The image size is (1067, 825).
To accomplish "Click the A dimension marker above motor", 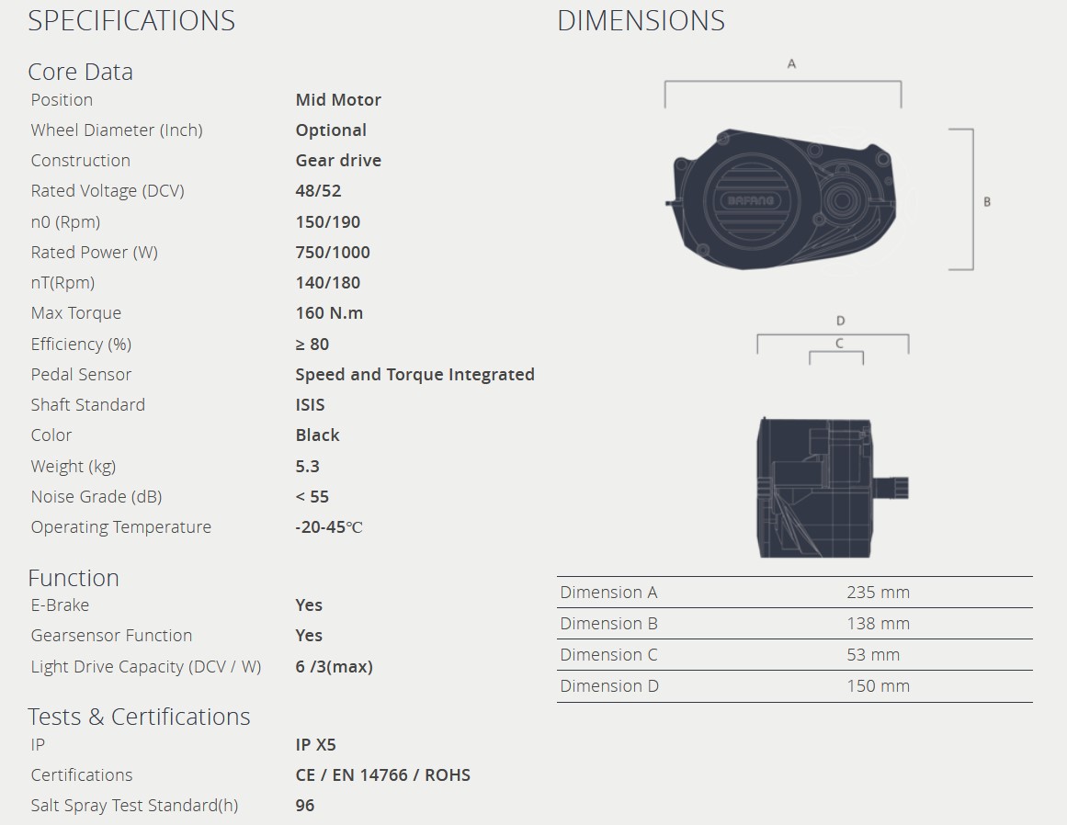I will (791, 64).
